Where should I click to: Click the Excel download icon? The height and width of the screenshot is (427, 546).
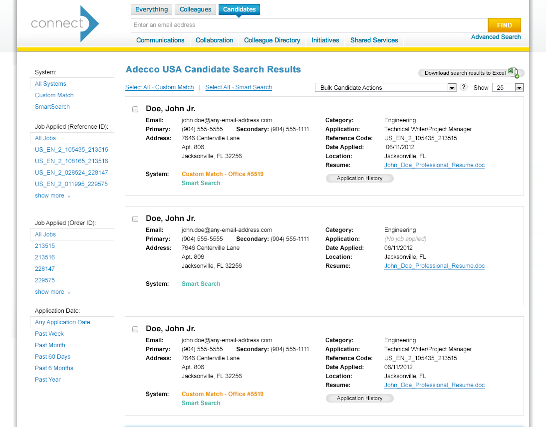click(x=513, y=73)
